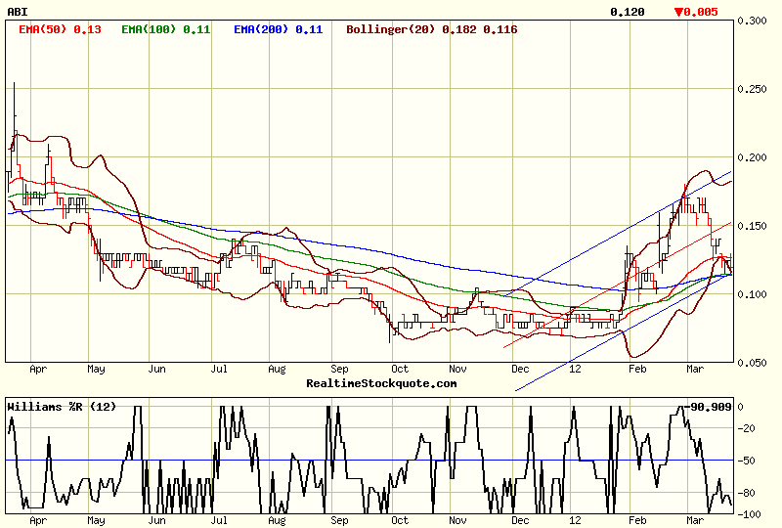Screen dimensions: 782x528
Task: Select the Oct month label on time axis
Action: (x=399, y=371)
